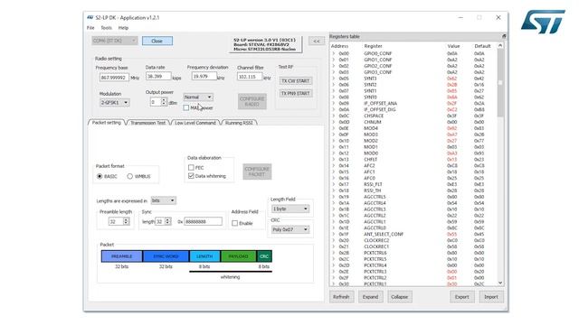The height and width of the screenshot is (325, 579).
Task: Click the Frequency deviation input field
Action: point(204,76)
